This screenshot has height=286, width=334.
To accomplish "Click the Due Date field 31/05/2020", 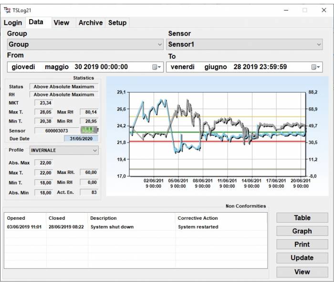I will tap(81, 139).
